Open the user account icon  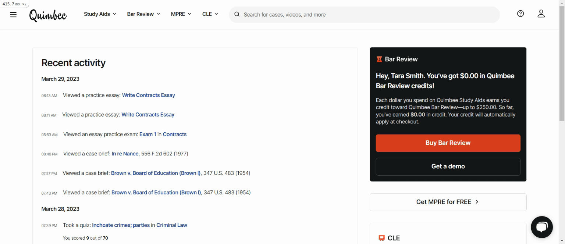541,14
